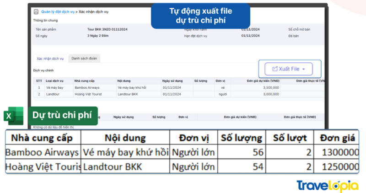
Task: Click the Dự trù chi phí green label
Action: (x=63, y=116)
